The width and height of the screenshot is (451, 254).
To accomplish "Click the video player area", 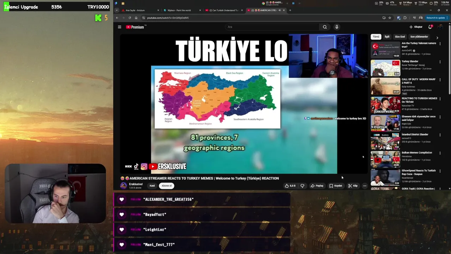I will click(x=244, y=104).
